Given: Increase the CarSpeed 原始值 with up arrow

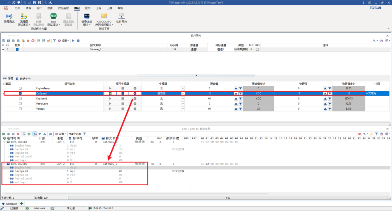Looking at the screenshot, I should 236,93.
